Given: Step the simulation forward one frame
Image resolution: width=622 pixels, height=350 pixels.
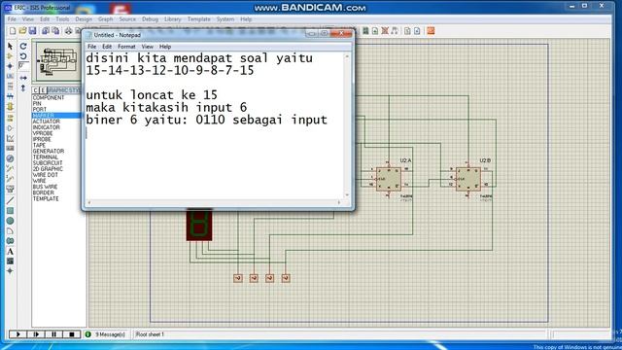Looking at the screenshot, I should click(36, 334).
